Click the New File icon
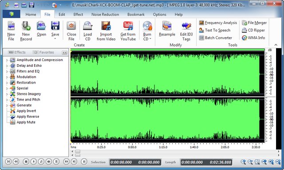The width and height of the screenshot is (284, 170). click(11, 26)
